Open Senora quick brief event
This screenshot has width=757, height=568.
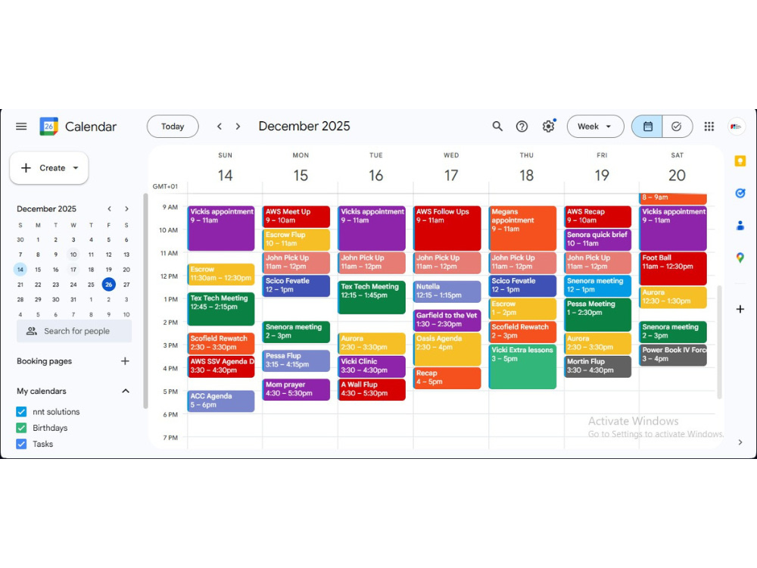click(x=597, y=239)
